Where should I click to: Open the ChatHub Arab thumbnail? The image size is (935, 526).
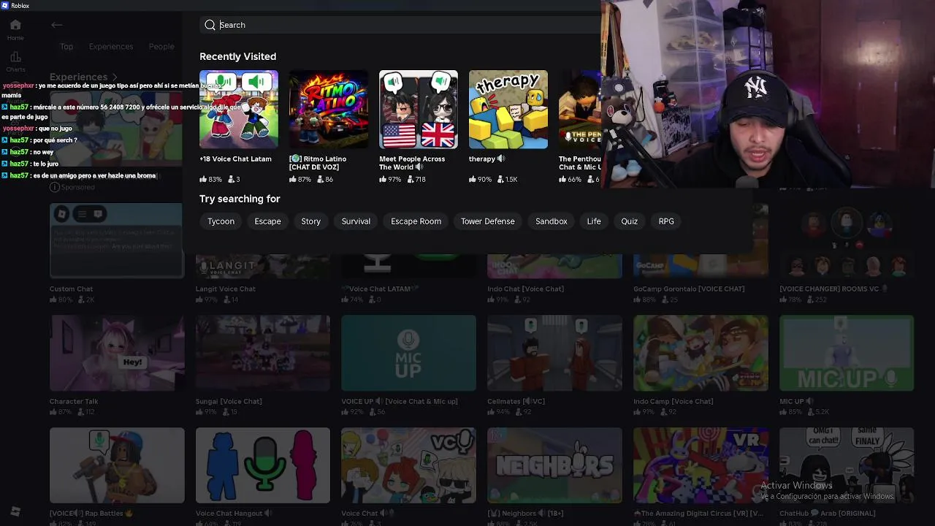[x=847, y=466]
